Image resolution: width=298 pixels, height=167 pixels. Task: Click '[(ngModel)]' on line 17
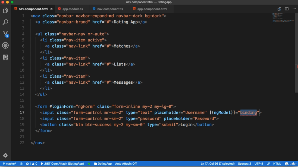222,113
